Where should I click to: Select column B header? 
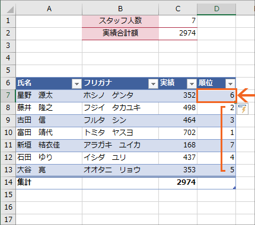(x=120, y=9)
